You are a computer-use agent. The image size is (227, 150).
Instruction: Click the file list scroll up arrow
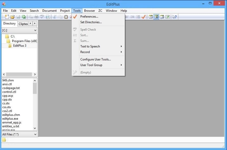tap(35, 81)
